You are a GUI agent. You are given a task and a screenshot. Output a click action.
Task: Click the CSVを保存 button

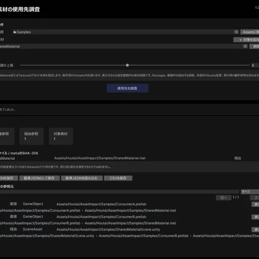[118, 178]
